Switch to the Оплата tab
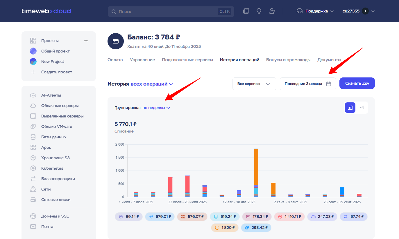This screenshot has height=239, width=399. pyautogui.click(x=115, y=60)
